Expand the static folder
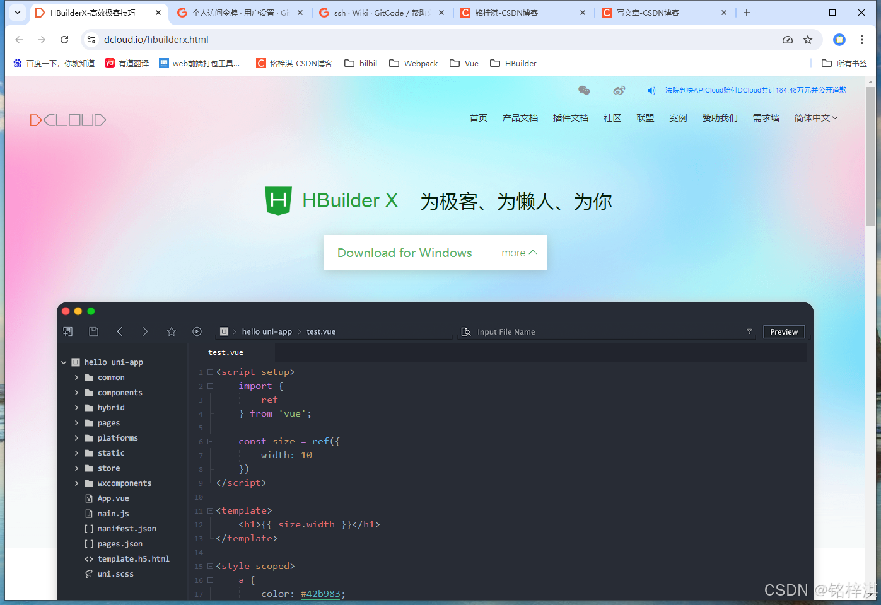Screen dimensions: 881x605 (x=77, y=453)
